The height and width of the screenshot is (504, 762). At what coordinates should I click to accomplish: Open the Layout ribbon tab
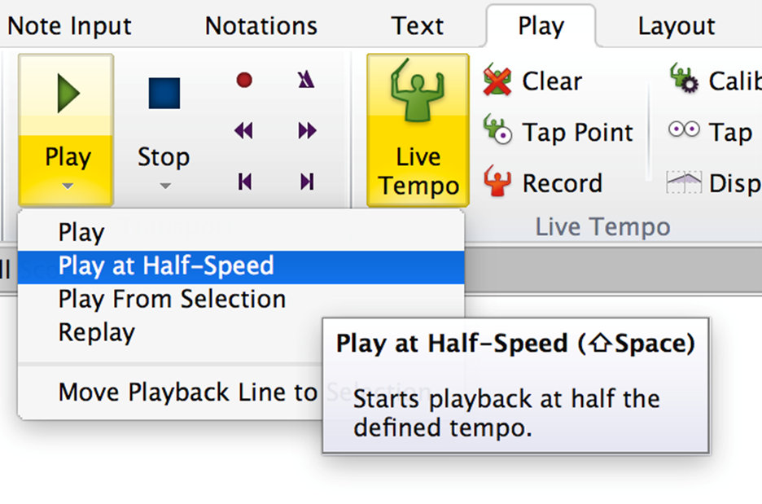coord(676,26)
